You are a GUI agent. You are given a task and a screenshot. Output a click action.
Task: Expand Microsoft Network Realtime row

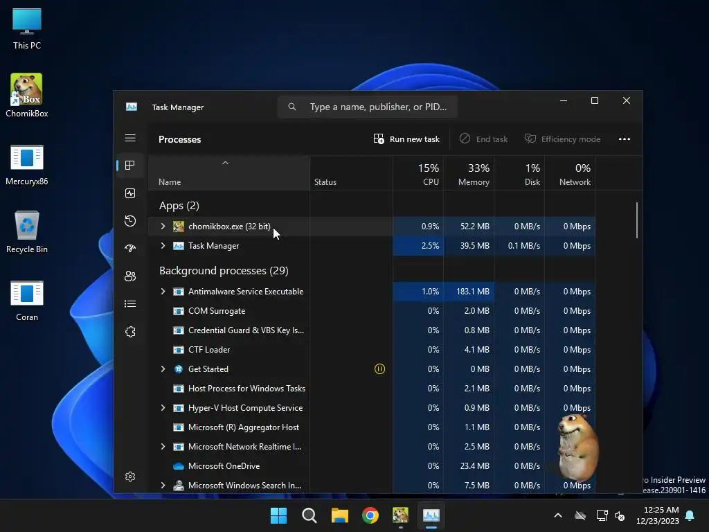pyautogui.click(x=163, y=447)
